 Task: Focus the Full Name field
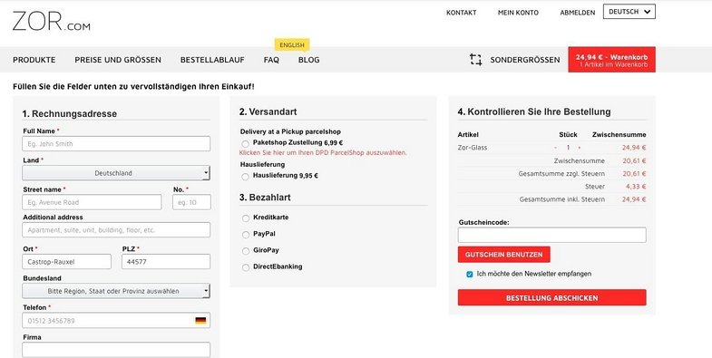click(x=116, y=144)
